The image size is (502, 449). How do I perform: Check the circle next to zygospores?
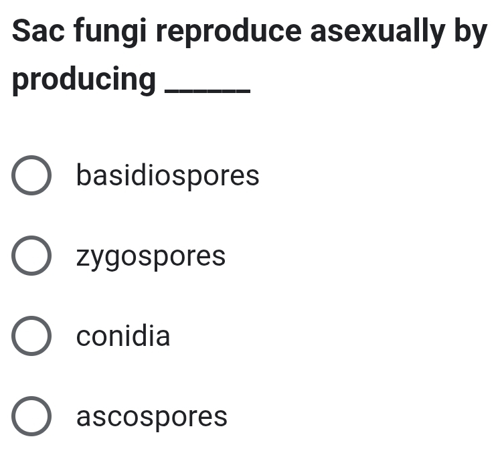tap(31, 256)
